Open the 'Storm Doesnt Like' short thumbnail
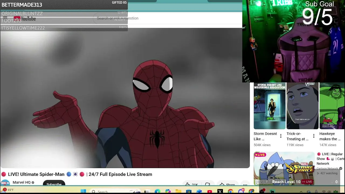 click(x=270, y=106)
